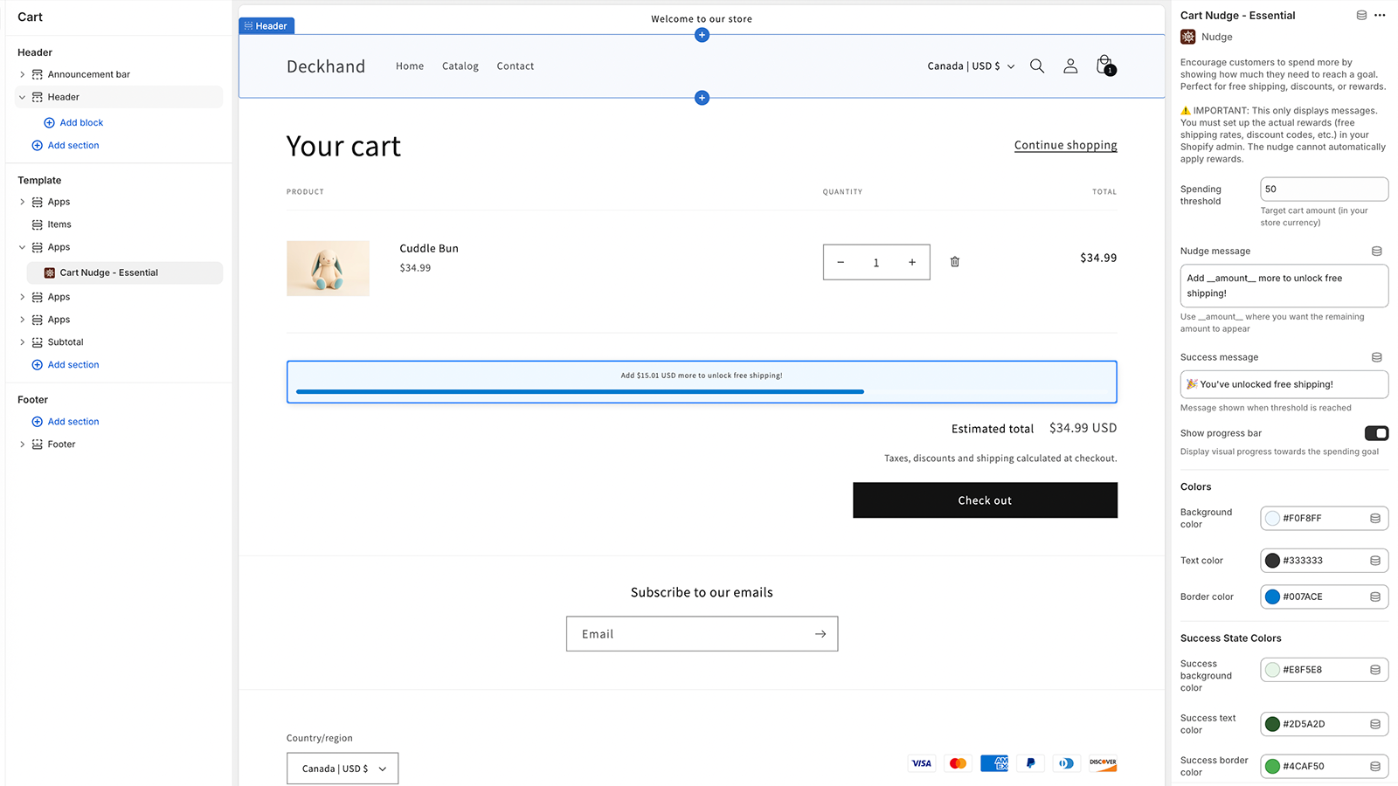Image resolution: width=1398 pixels, height=786 pixels.
Task: Follow the Continue shopping link
Action: (x=1065, y=145)
